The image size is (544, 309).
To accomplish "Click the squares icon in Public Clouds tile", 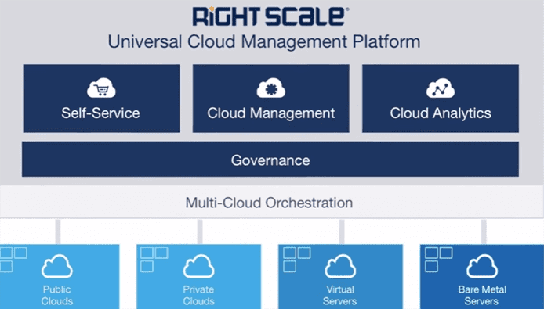I will point(13,260).
